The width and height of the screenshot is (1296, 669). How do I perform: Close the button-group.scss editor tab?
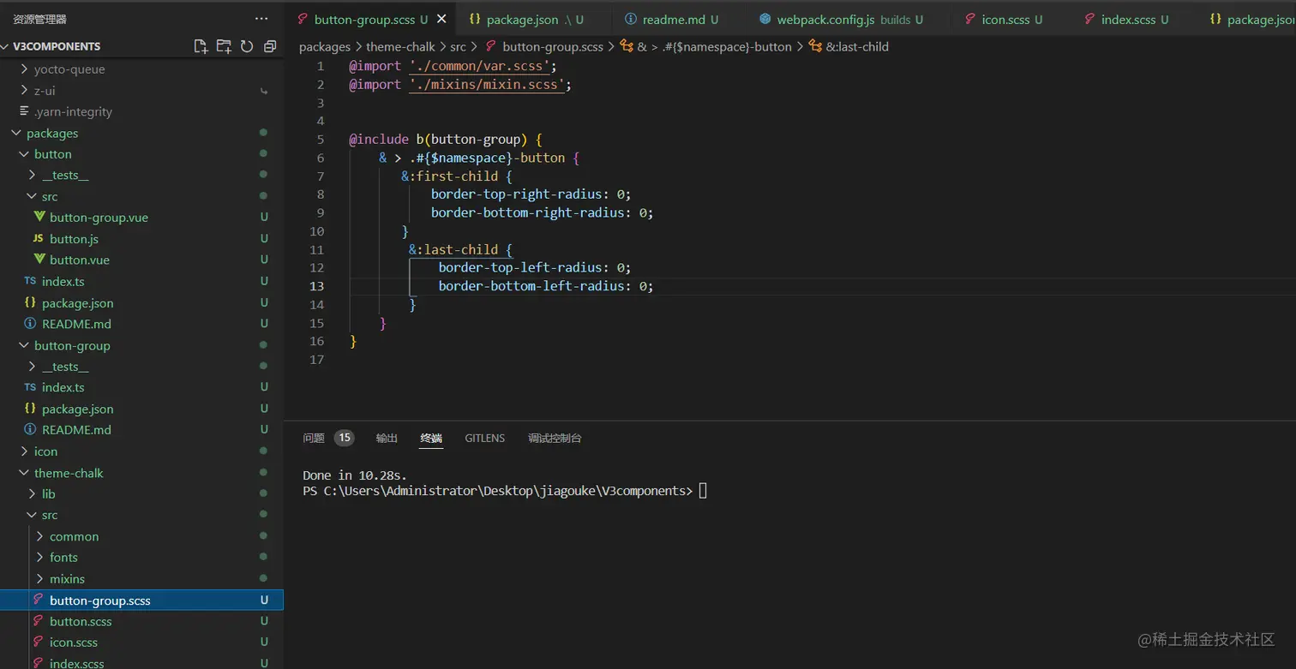441,19
